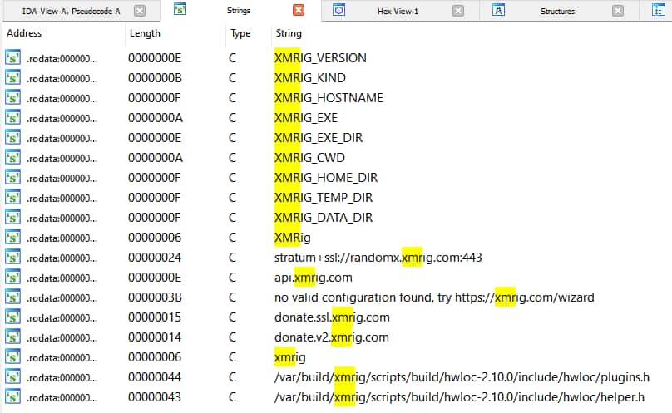The height and width of the screenshot is (413, 672).
Task: Sort by Length column header
Action: (x=144, y=34)
